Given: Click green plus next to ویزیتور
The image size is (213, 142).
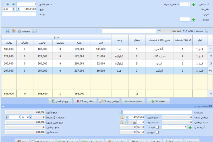Looking at the screenshot, I should [193, 20].
